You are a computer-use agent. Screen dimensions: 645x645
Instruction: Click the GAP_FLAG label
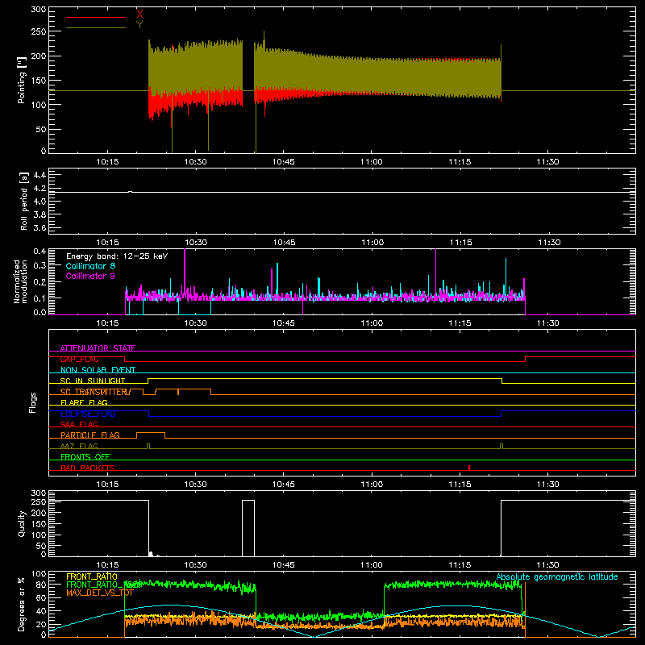tap(79, 359)
